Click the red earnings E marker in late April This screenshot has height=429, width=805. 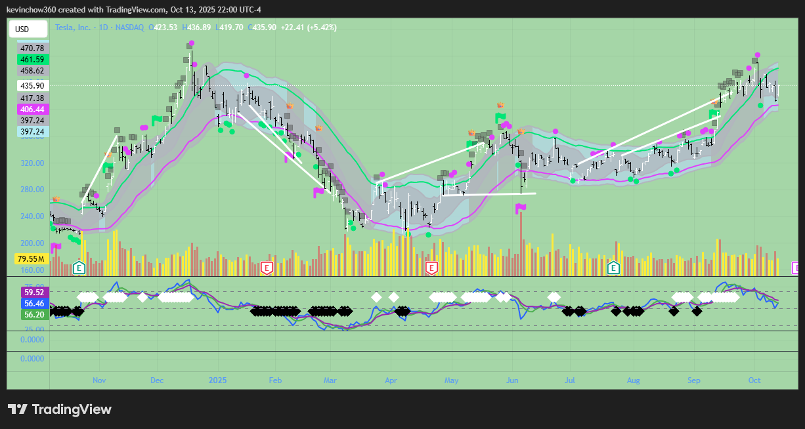[431, 267]
